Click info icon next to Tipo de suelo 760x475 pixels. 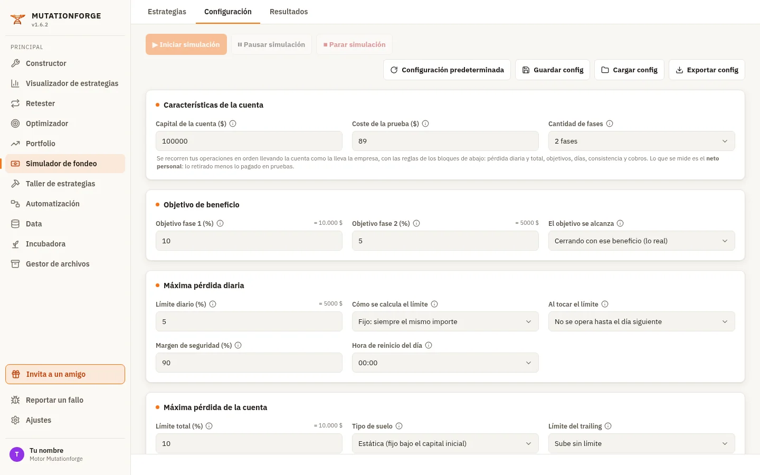click(399, 426)
